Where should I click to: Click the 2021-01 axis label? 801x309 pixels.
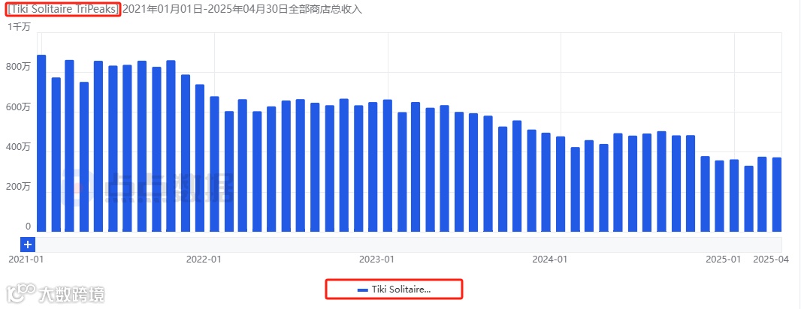tap(26, 259)
